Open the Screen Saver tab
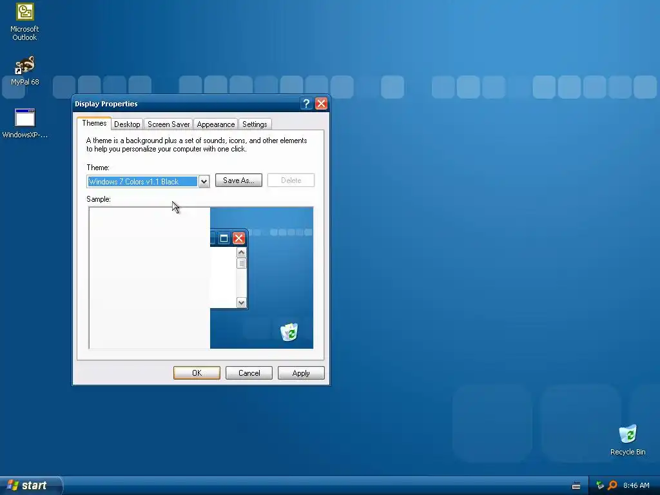The width and height of the screenshot is (660, 495). pos(168,124)
